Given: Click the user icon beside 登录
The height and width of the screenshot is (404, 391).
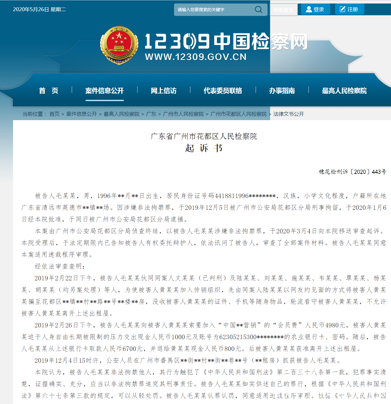Looking at the screenshot, I should [309, 10].
